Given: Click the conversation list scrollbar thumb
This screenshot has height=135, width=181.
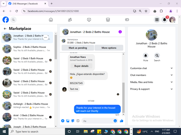Looking at the screenshot, I should [56, 47].
